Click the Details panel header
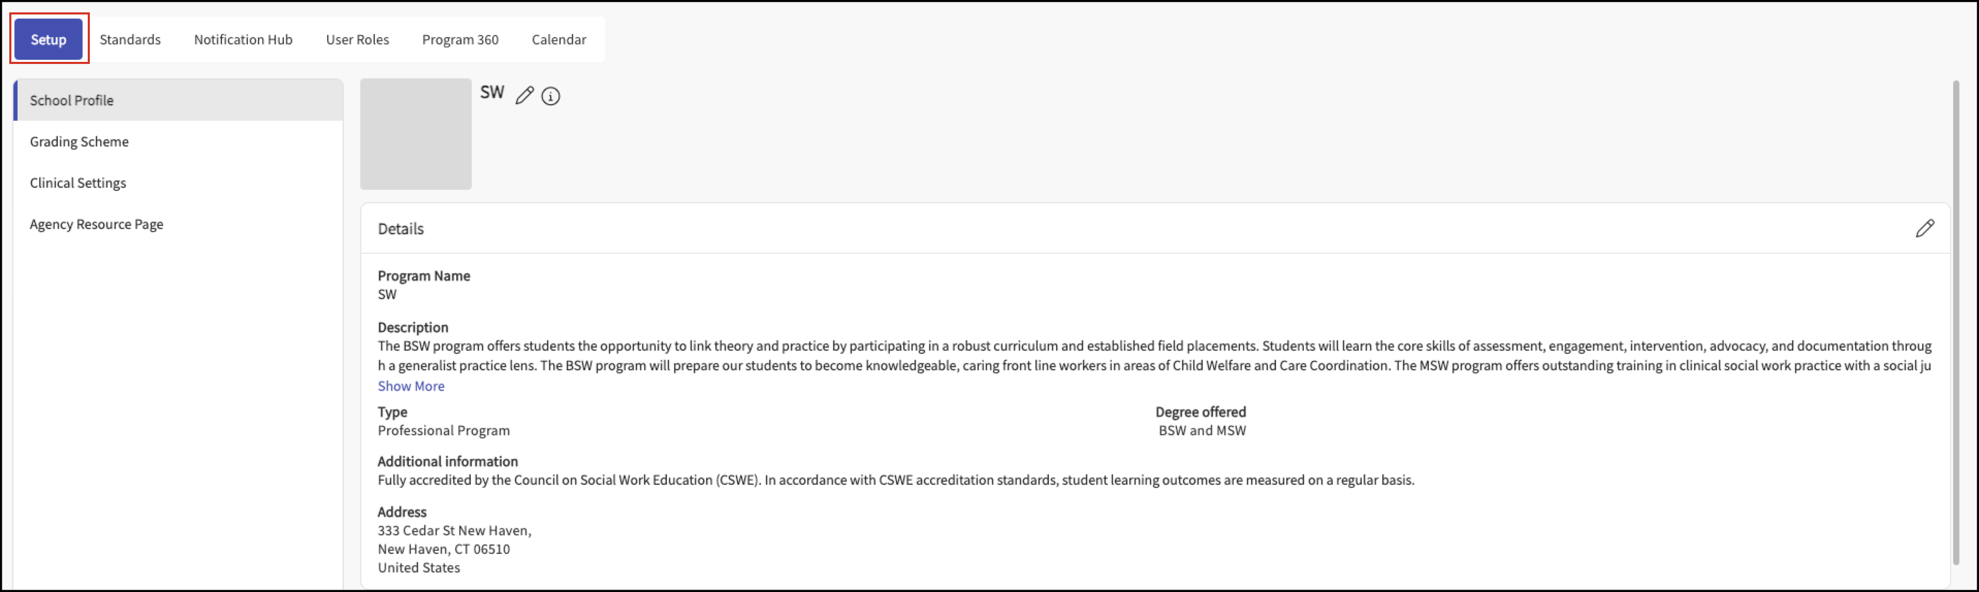The height and width of the screenshot is (592, 1979). (1155, 229)
